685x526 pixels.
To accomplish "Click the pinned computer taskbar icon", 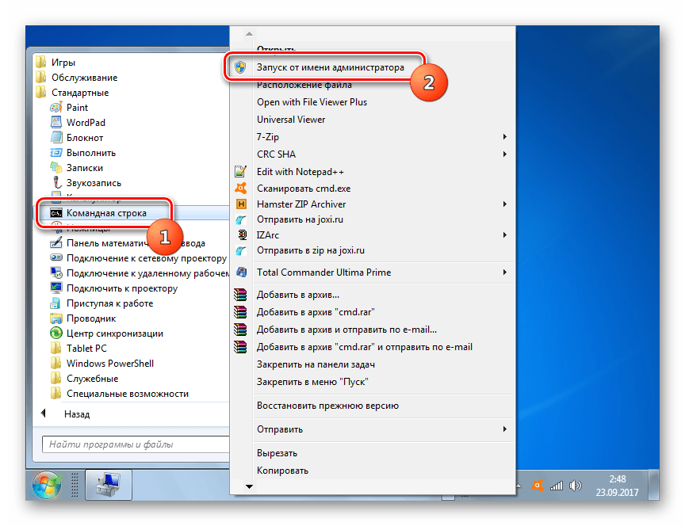I will 109,485.
